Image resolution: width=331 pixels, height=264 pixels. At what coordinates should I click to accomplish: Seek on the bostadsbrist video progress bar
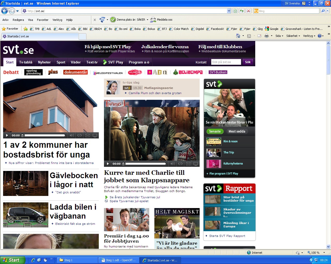tap(43, 135)
